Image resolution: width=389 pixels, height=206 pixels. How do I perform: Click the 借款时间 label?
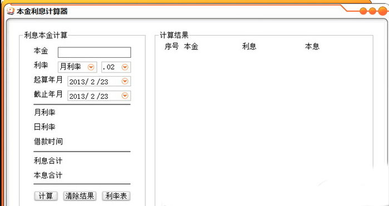point(48,142)
